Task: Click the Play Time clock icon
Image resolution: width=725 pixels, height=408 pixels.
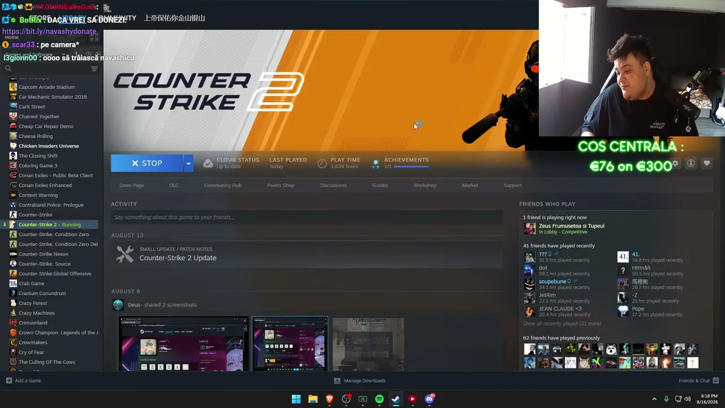Action: click(x=322, y=163)
